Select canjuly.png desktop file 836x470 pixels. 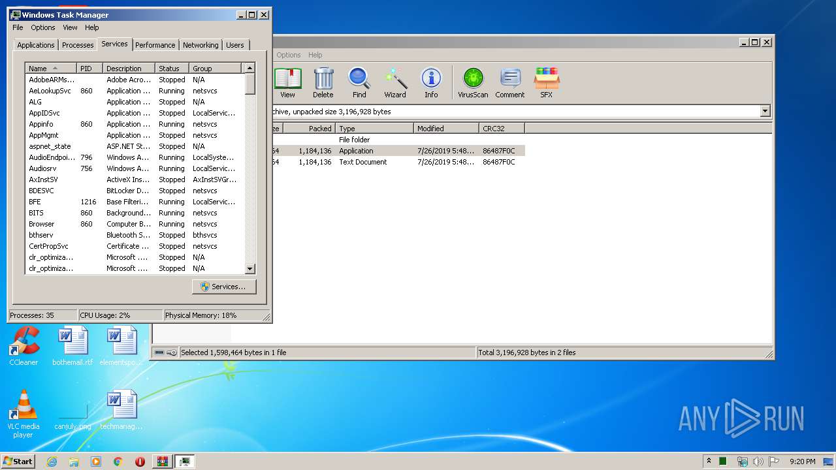click(x=72, y=414)
